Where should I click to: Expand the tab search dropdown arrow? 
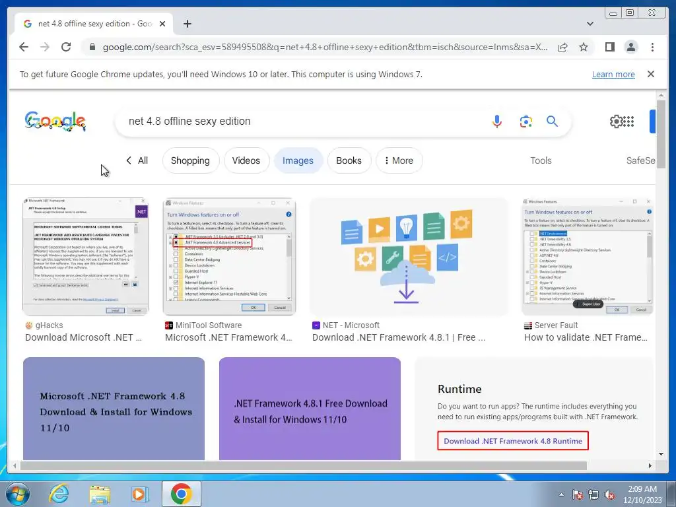(590, 24)
